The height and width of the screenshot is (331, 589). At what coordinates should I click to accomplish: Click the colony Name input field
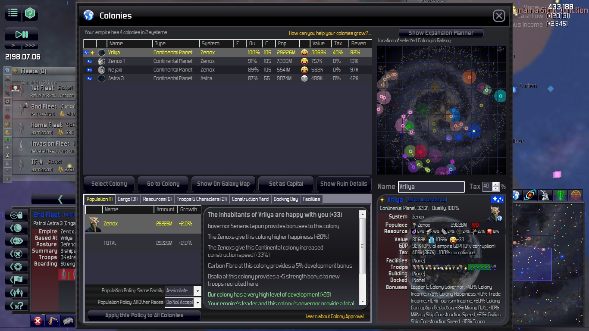point(431,187)
